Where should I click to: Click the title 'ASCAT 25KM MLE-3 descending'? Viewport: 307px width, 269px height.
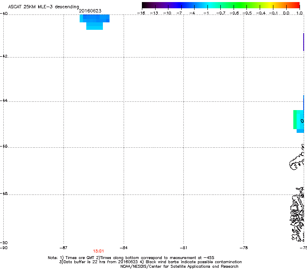point(44,7)
